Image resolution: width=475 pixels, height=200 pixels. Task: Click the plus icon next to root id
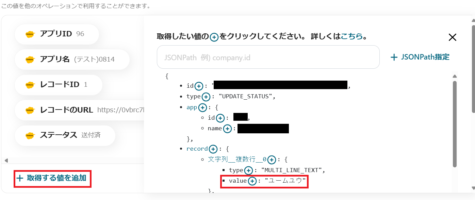click(199, 86)
